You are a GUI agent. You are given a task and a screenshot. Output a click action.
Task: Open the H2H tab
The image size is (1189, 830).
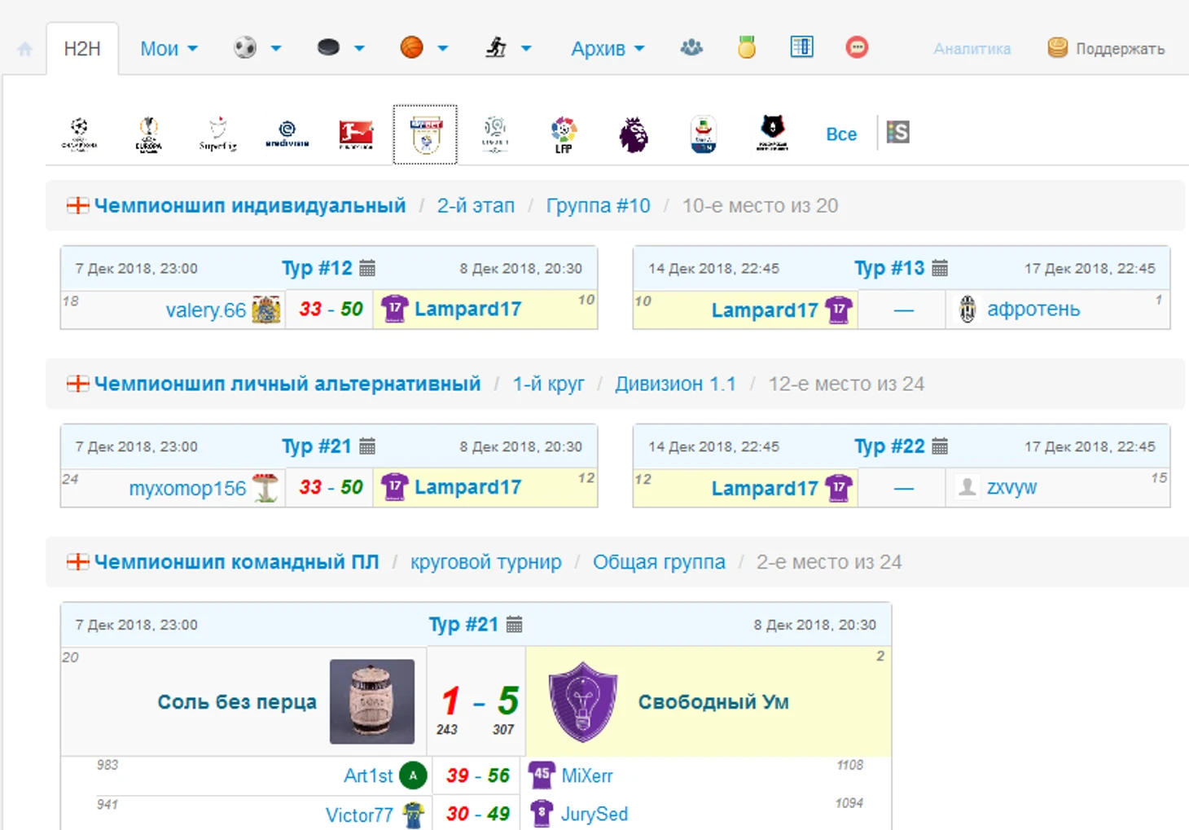click(82, 49)
